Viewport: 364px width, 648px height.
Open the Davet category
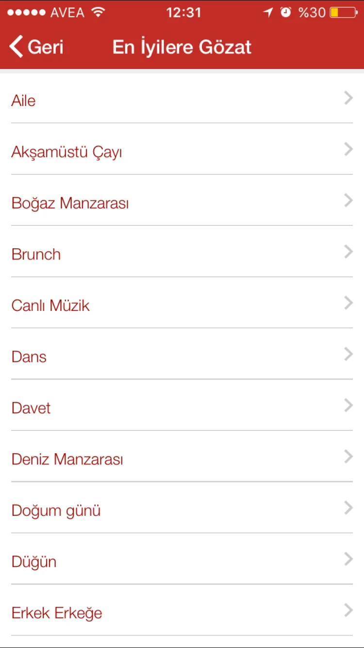coord(31,408)
